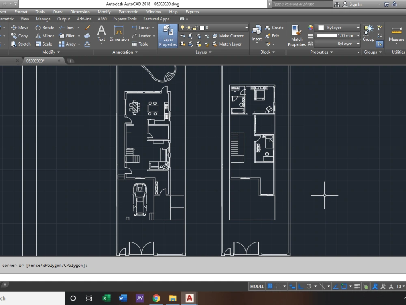Viewport: 406px width, 305px height.
Task: Expand the Modify panel
Action: pos(51,52)
